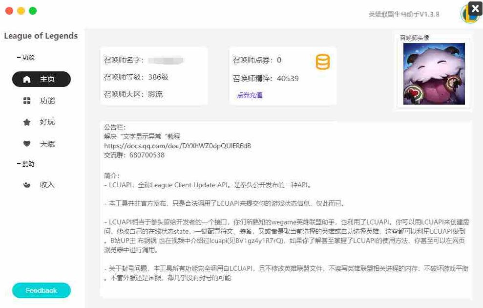The height and width of the screenshot is (308, 483).
Task: Click the 召唤师点券: 0 text
Action: [x=257, y=60]
